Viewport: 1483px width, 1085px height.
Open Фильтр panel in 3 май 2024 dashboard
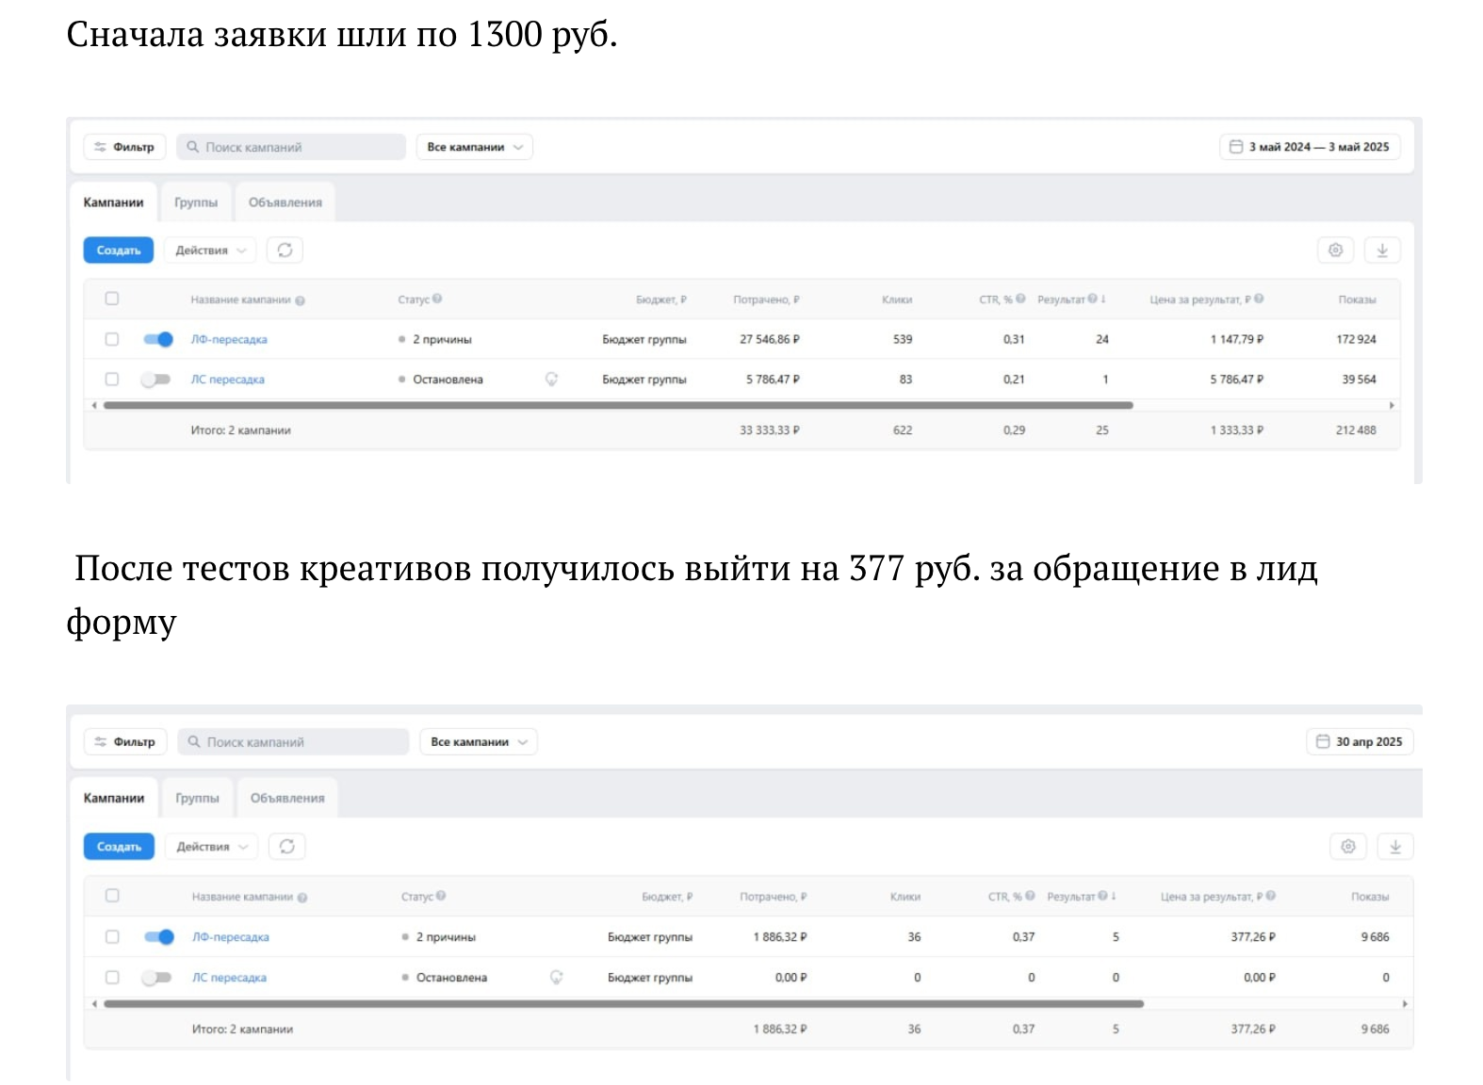pos(125,147)
